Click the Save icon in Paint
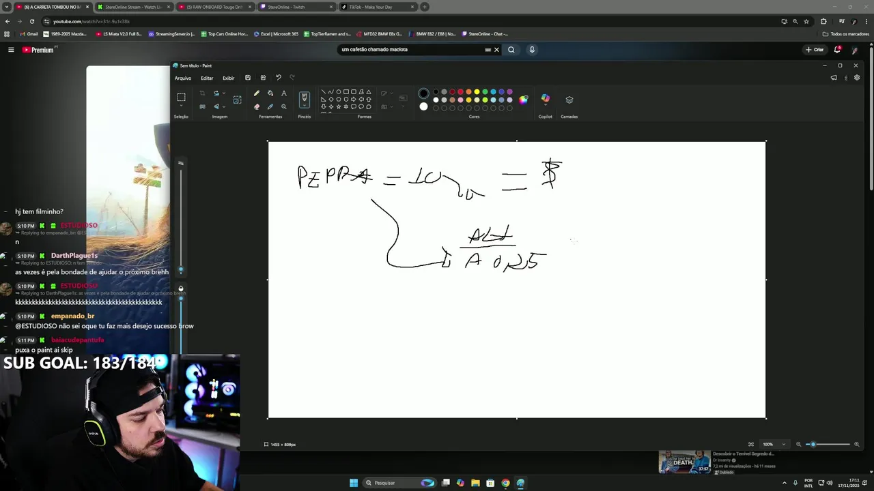The height and width of the screenshot is (491, 874). (248, 78)
